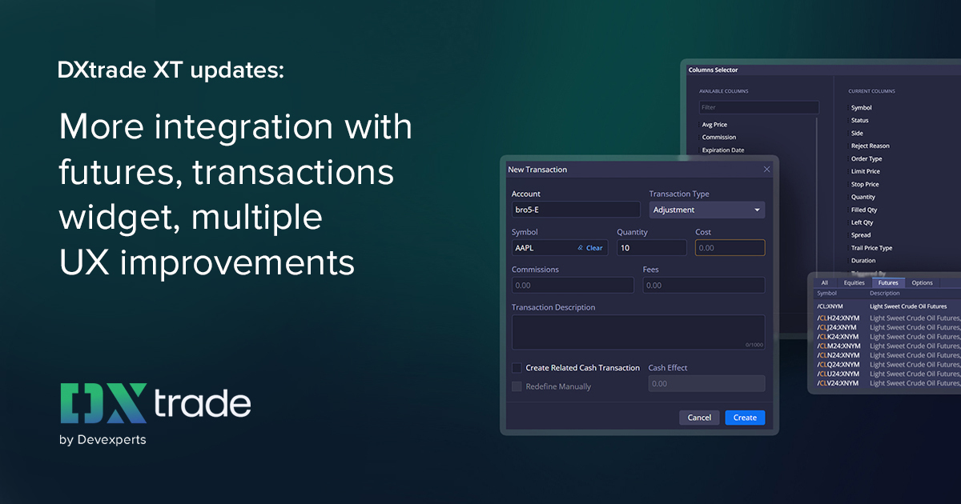
Task: Check the Redefine Manually checkbox
Action: click(517, 386)
